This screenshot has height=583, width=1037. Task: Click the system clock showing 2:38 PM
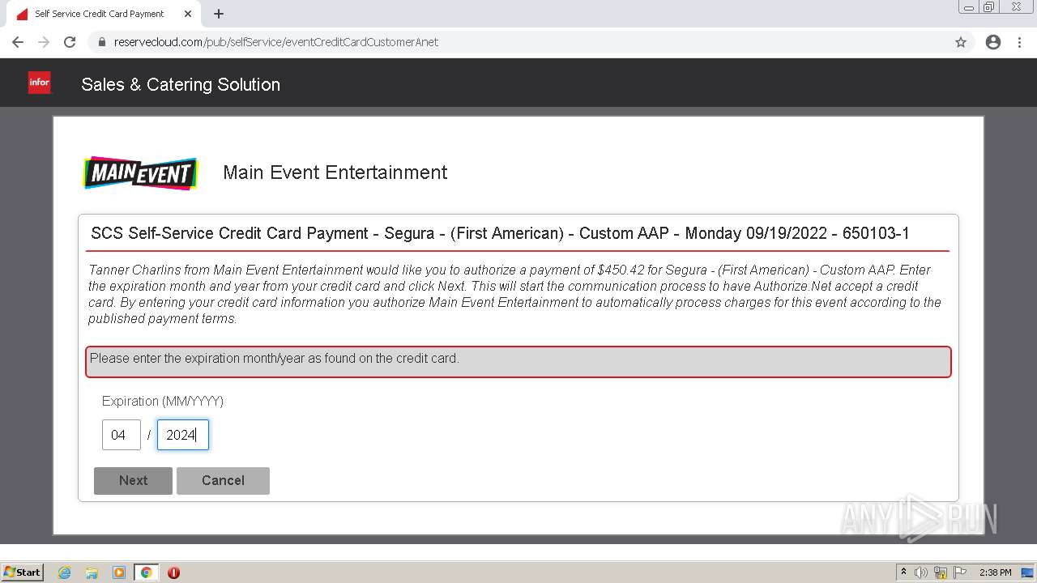coord(996,572)
